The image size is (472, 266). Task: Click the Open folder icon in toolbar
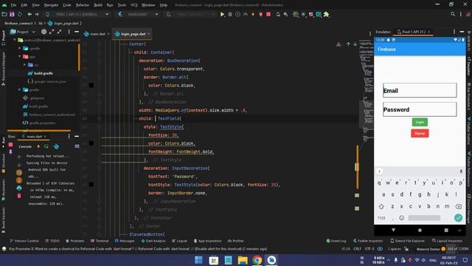click(4, 14)
